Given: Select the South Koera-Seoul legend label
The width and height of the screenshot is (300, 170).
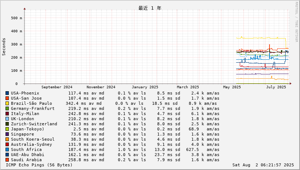Looking at the screenshot, I should click(33, 139).
